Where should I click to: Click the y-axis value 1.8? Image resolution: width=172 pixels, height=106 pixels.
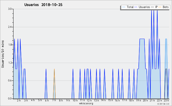(x=10, y=45)
